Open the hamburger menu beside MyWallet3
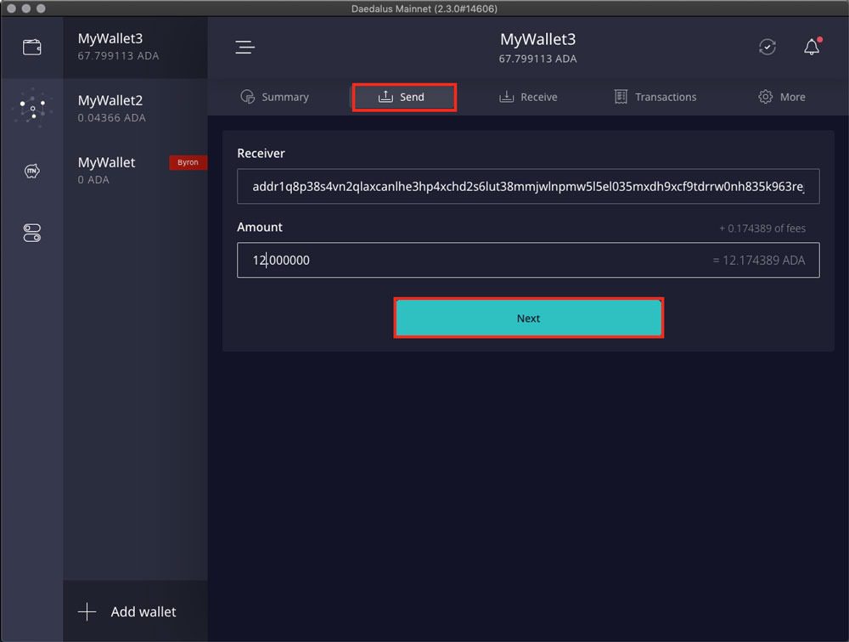Screen dimensions: 849x642 coord(245,48)
